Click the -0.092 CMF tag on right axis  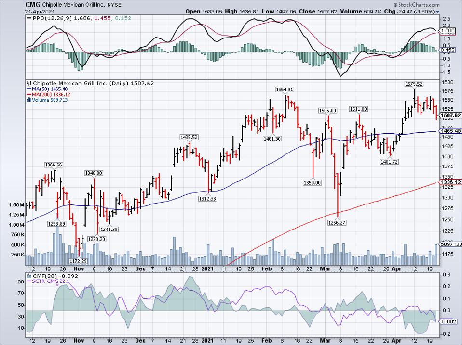click(448, 321)
